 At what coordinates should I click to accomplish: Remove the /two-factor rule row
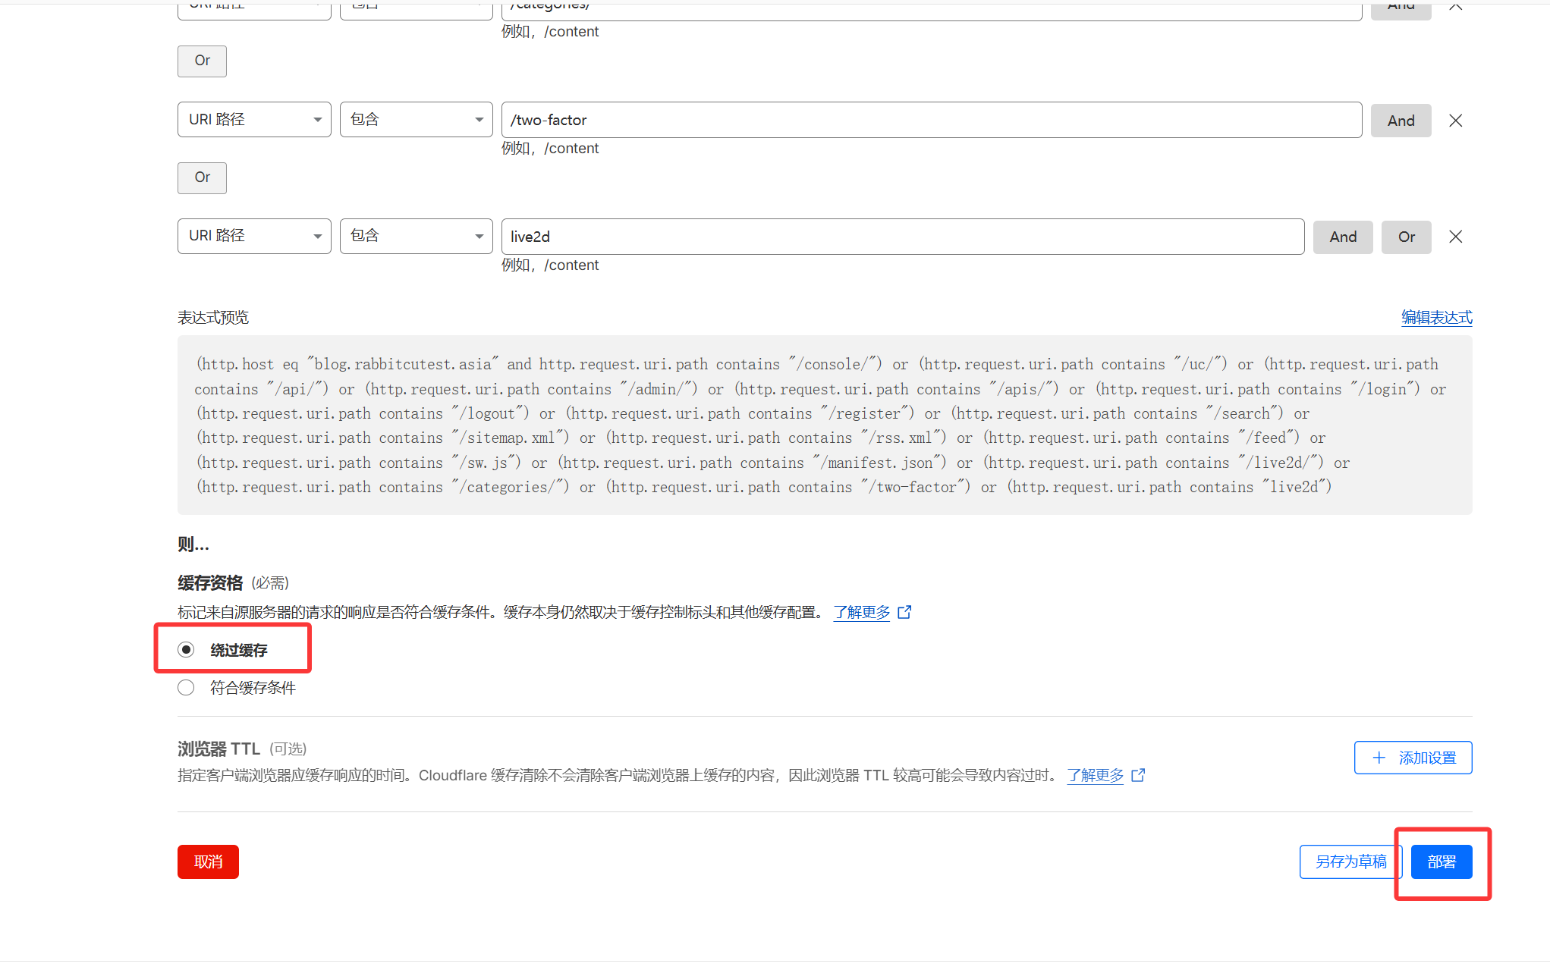pos(1455,121)
